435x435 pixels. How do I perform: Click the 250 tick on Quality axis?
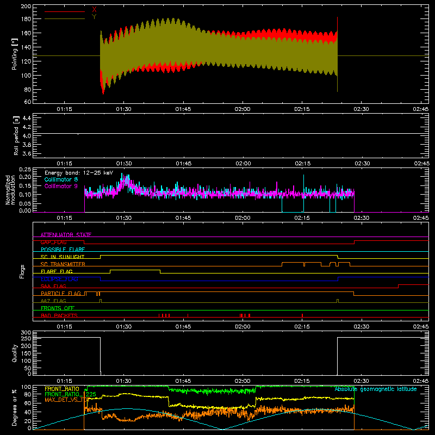[x=26, y=338]
